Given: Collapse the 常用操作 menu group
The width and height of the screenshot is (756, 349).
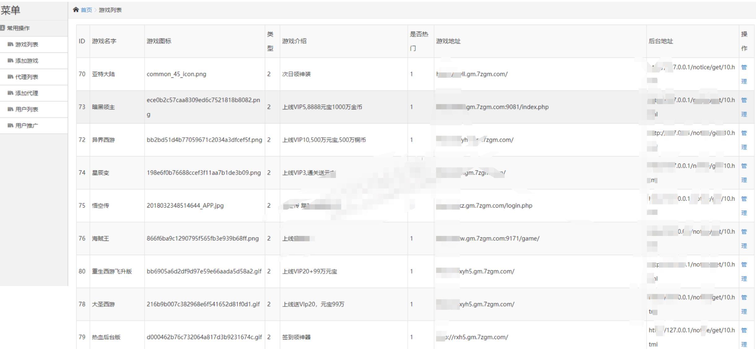Looking at the screenshot, I should pos(34,28).
